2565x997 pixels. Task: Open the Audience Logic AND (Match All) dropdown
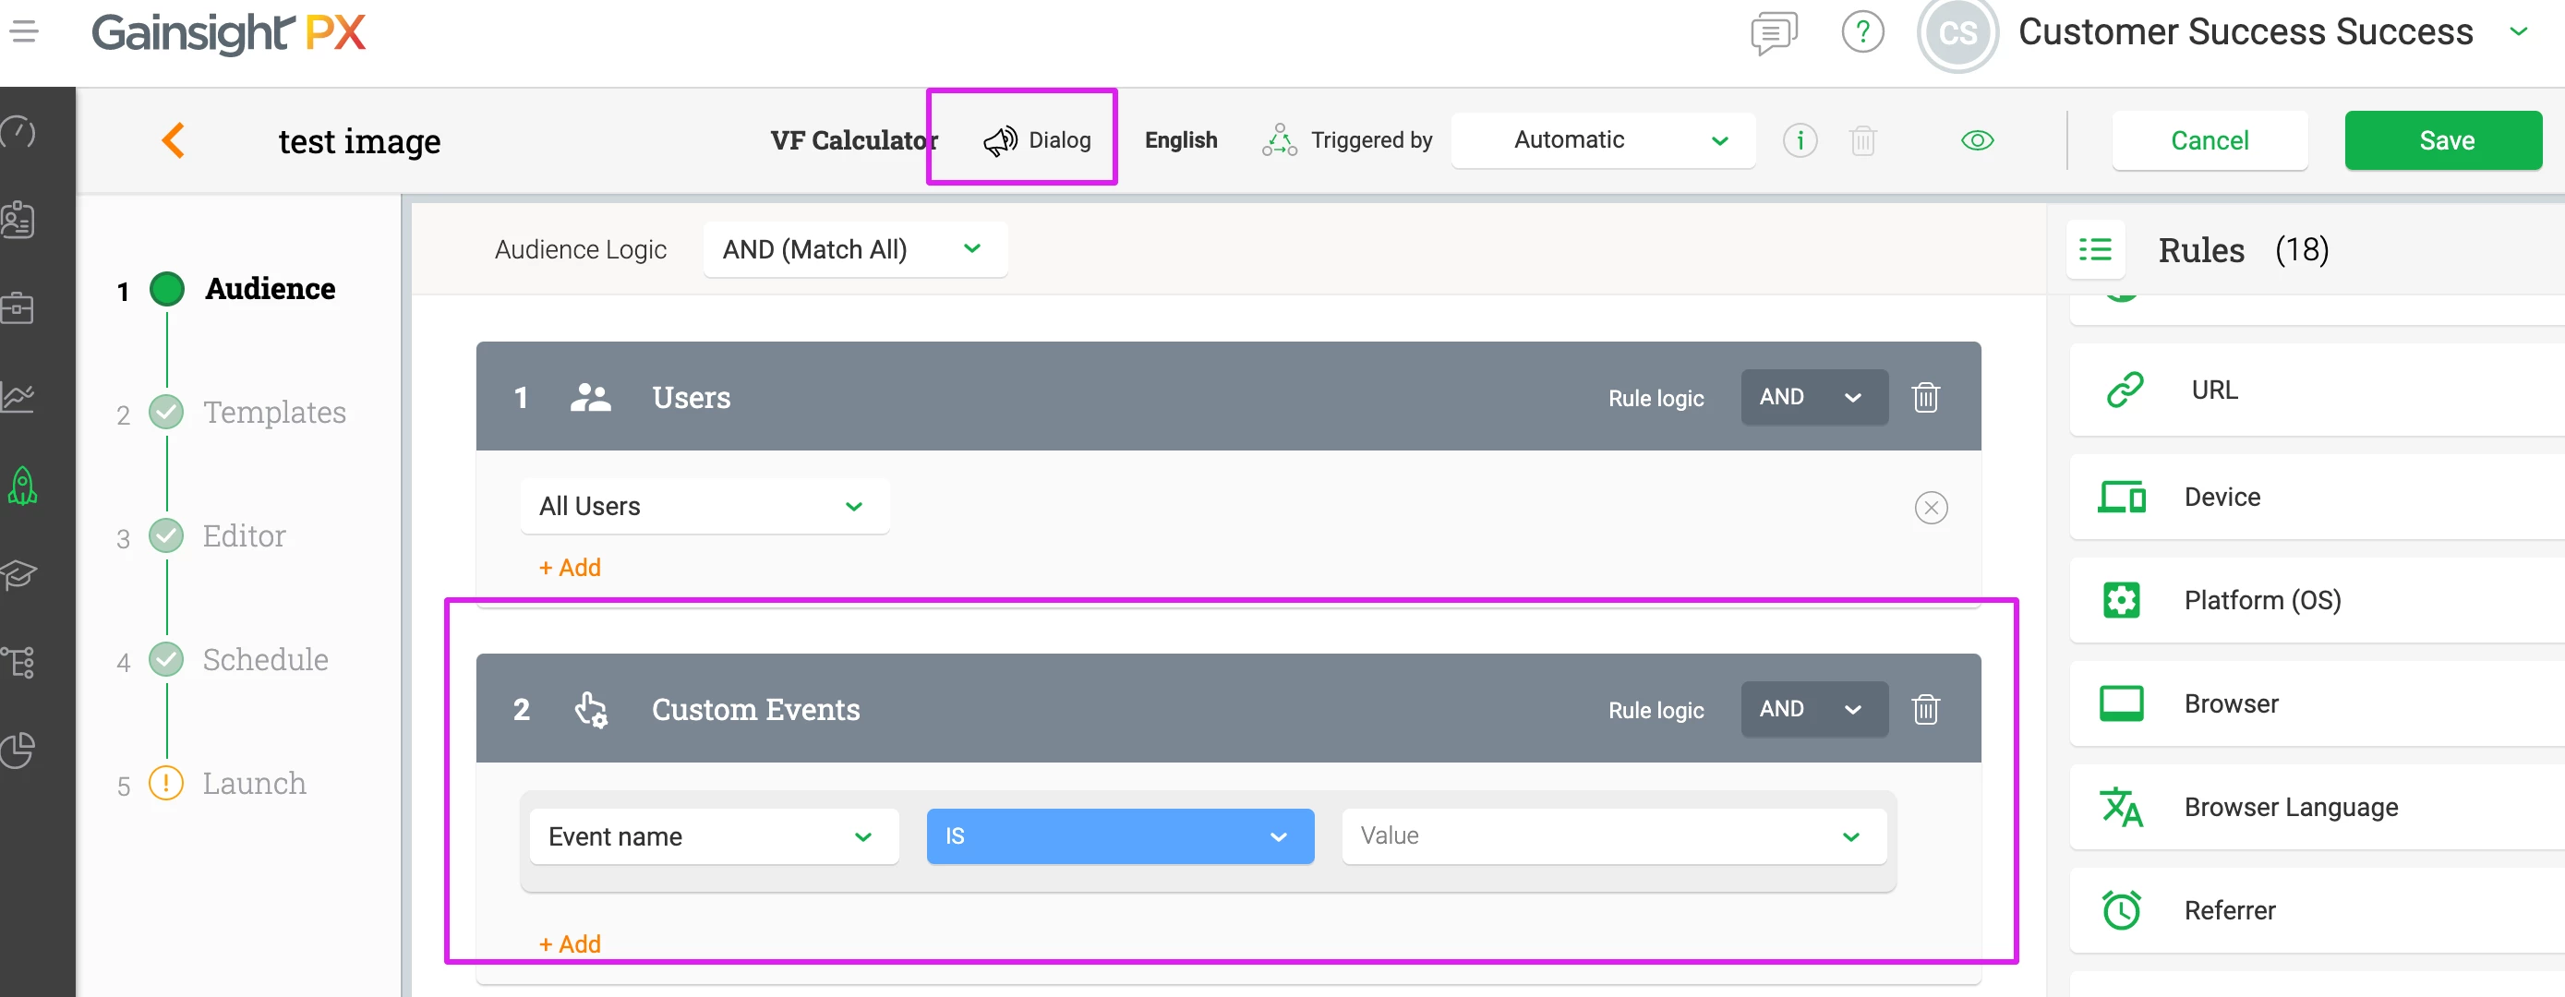coord(854,249)
